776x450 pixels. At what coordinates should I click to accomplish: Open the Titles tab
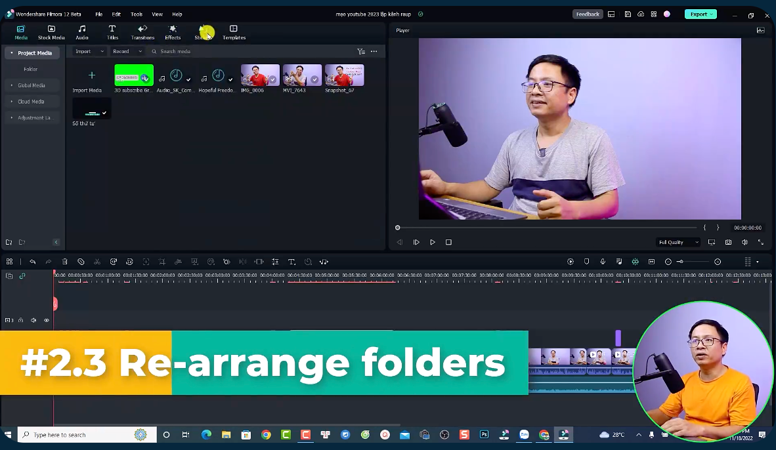pos(112,33)
